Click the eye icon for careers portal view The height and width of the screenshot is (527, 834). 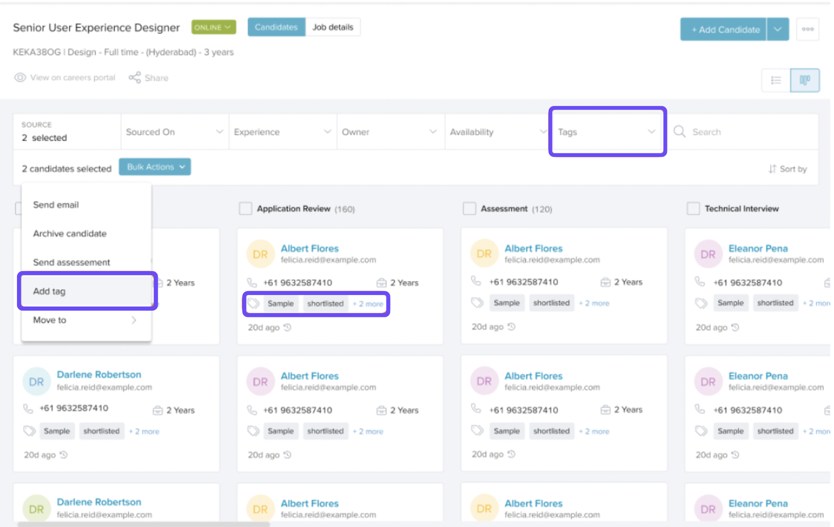[x=20, y=77]
